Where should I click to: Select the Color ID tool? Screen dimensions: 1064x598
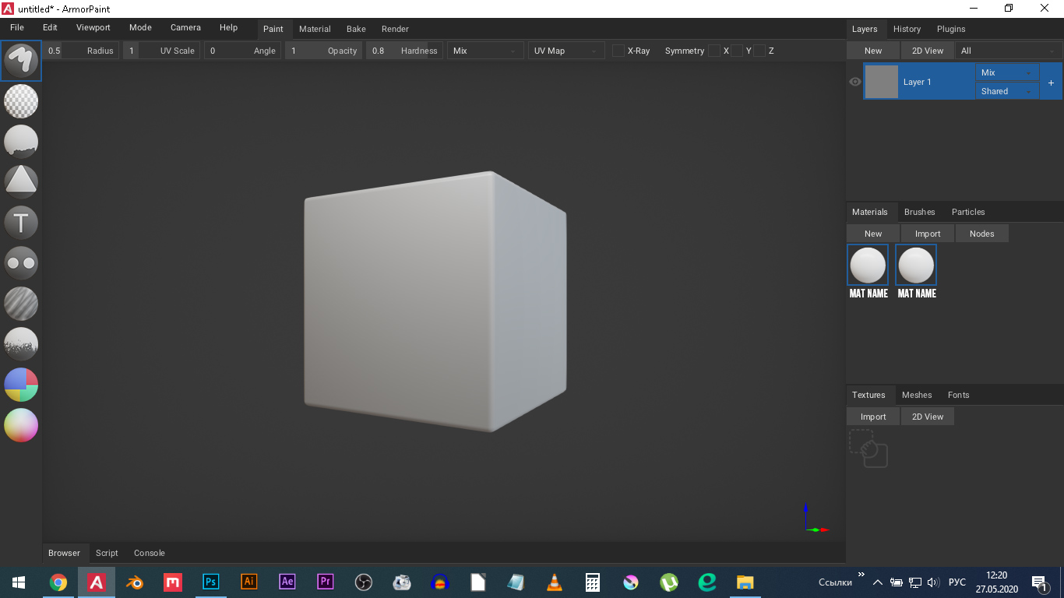(x=21, y=385)
